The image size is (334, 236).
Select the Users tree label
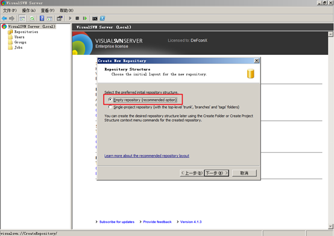[x=19, y=37]
